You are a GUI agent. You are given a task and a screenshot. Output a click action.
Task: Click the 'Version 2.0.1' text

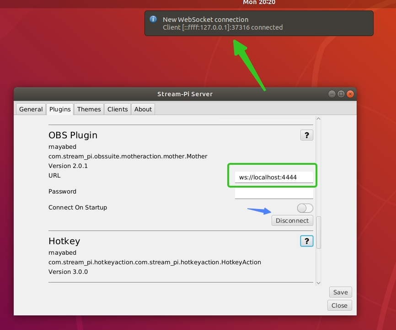point(68,166)
